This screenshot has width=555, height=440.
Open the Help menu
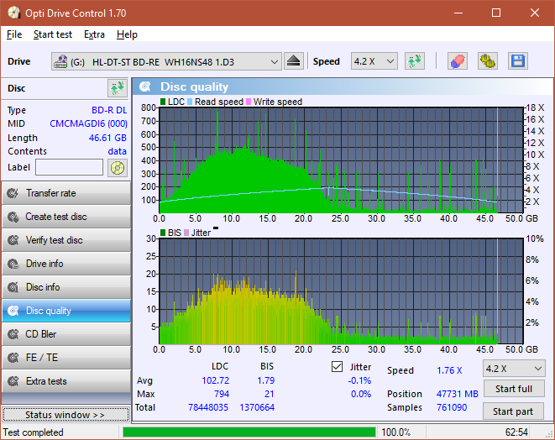pyautogui.click(x=127, y=34)
